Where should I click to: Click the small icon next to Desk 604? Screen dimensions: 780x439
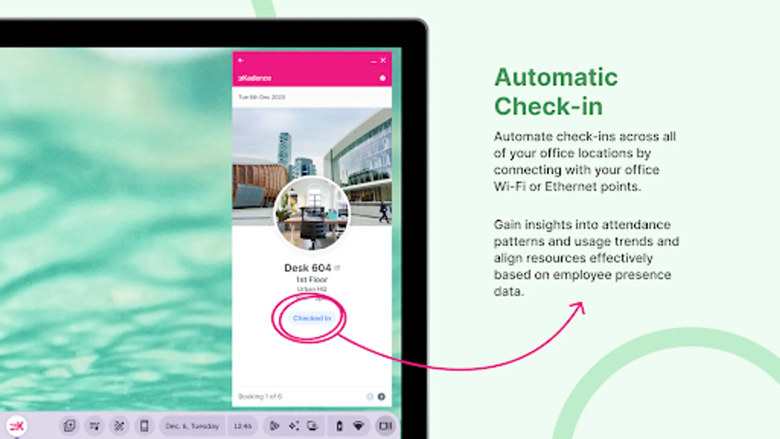tap(337, 268)
